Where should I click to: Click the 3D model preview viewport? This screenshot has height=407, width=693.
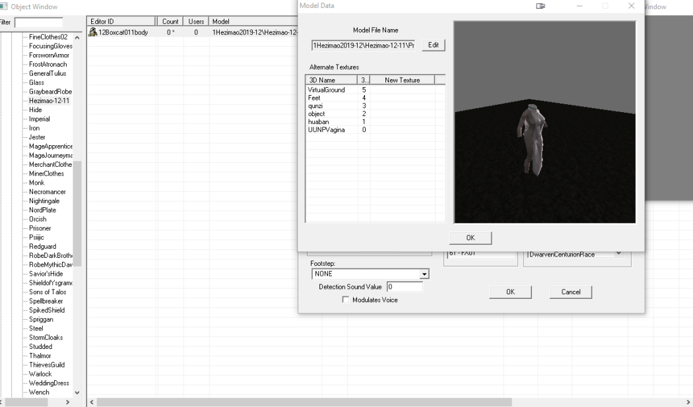(544, 122)
